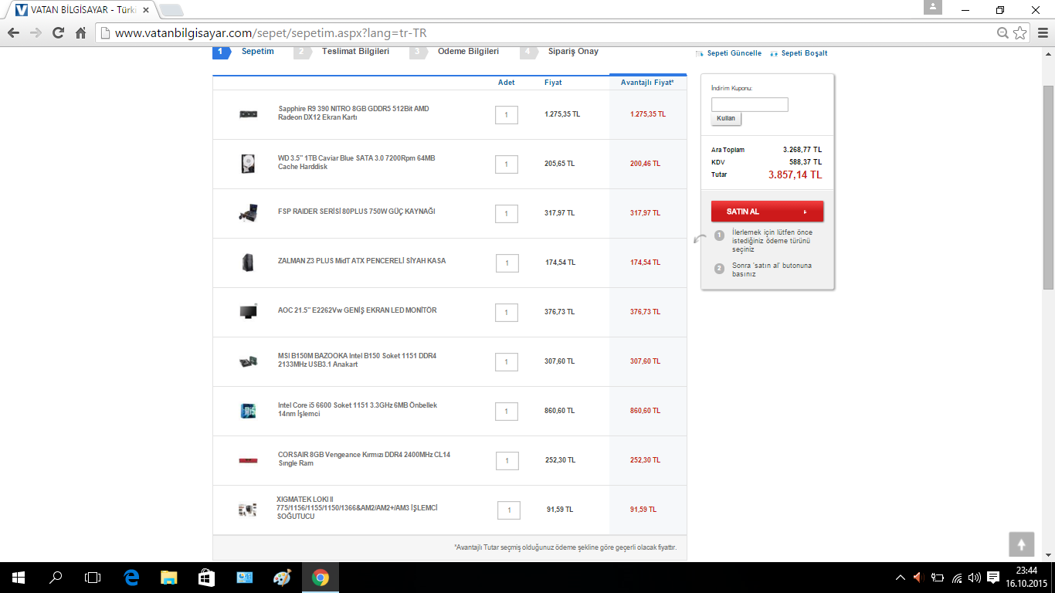The height and width of the screenshot is (593, 1055).
Task: Launch Microsoft Edge from taskbar
Action: [x=131, y=578]
